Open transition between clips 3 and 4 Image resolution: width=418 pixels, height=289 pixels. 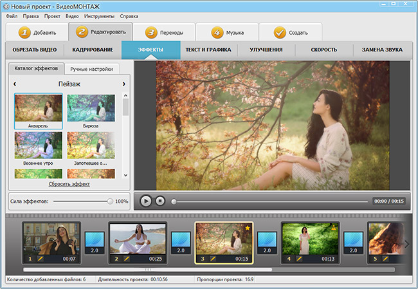click(267, 243)
